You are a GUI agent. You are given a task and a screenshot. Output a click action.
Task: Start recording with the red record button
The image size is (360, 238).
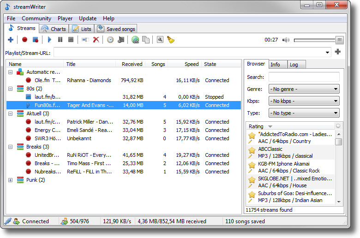tap(24, 40)
